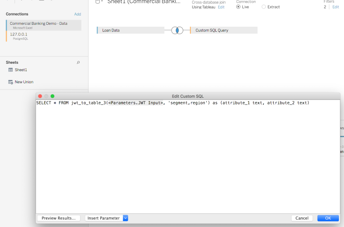Click the green zoom button of dialog
The image size is (344, 227).
52,96
